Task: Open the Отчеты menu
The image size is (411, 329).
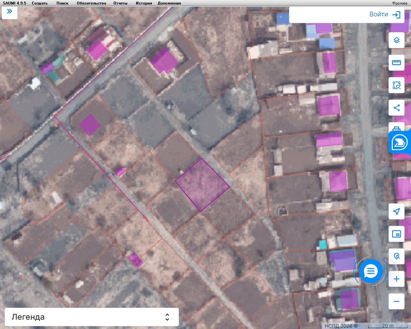Action: tap(120, 3)
